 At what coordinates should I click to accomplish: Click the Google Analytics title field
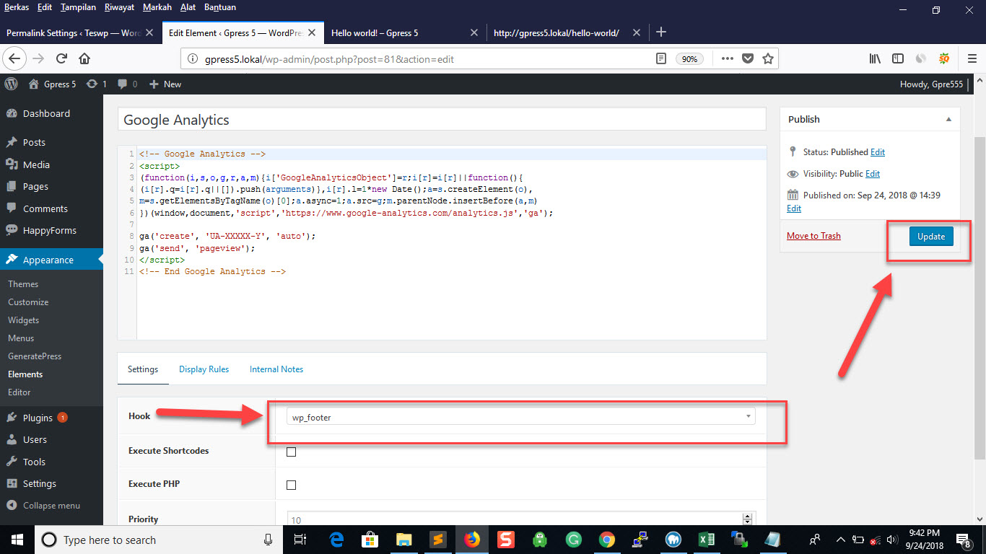(x=441, y=120)
